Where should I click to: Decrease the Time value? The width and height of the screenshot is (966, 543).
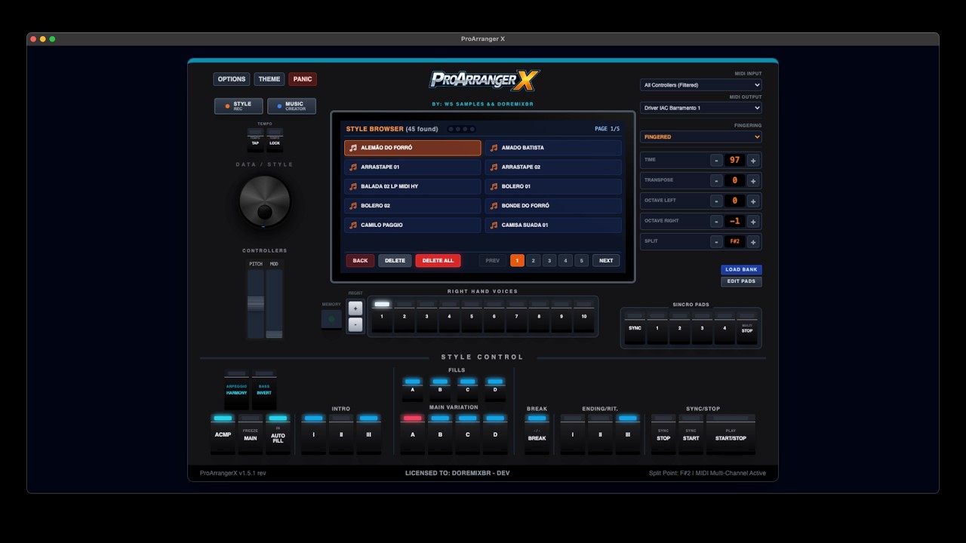[x=717, y=161]
